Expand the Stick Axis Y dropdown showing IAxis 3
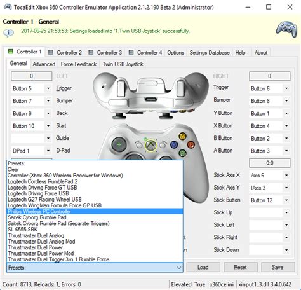The height and width of the screenshot is (290, 301). point(286,188)
